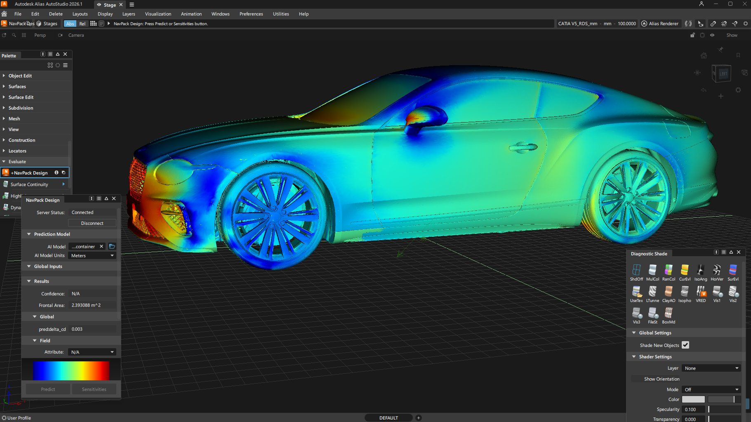Enable the SurEvl surface evaluation icon
The width and height of the screenshot is (751, 422).
[733, 270]
